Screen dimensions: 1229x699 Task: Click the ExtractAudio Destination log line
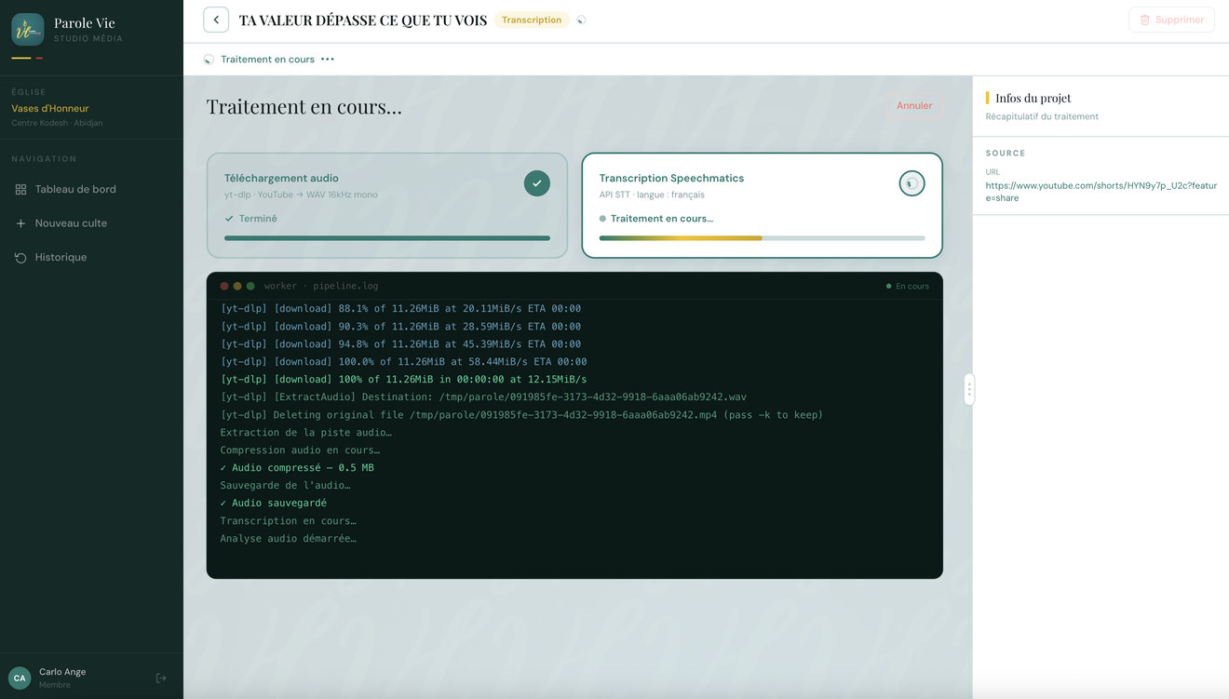coord(483,397)
